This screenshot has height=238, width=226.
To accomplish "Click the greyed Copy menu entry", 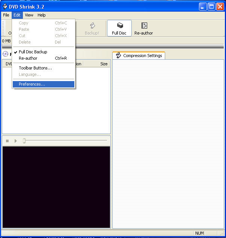I will click(44, 23).
